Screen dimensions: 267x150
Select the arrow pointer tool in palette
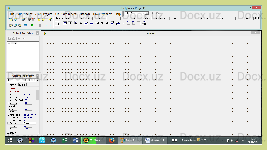pos(58,24)
